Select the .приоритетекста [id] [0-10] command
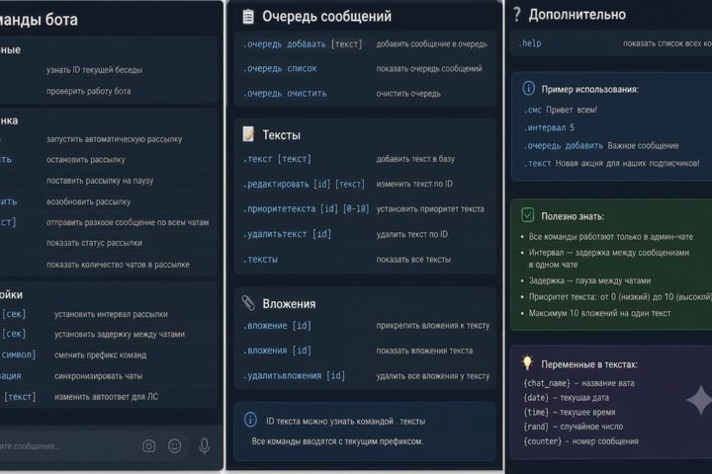 tap(306, 209)
